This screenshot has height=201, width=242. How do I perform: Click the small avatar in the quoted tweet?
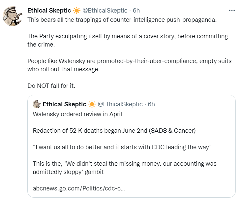pyautogui.click(x=37, y=104)
